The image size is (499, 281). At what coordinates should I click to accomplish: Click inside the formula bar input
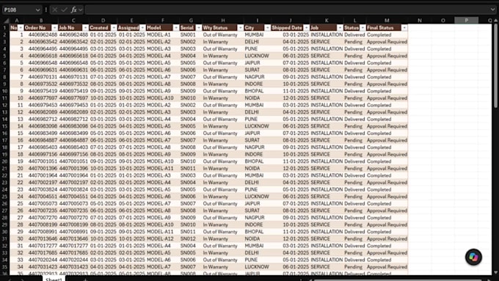click(x=286, y=10)
